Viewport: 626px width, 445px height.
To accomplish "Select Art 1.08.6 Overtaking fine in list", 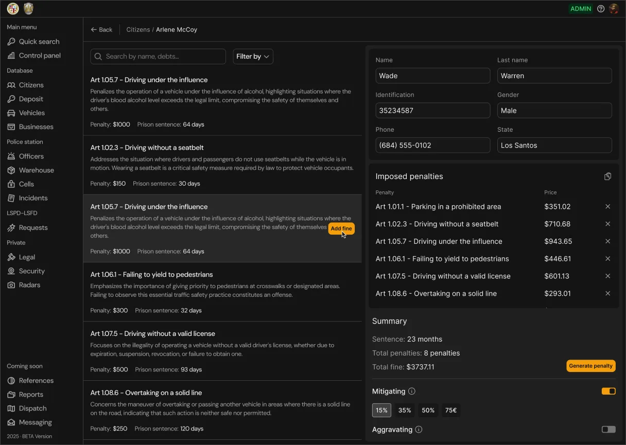I will point(222,410).
